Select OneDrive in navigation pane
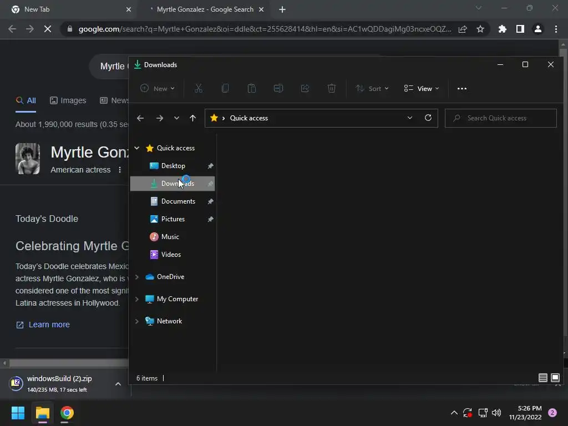568x426 pixels. tap(170, 277)
